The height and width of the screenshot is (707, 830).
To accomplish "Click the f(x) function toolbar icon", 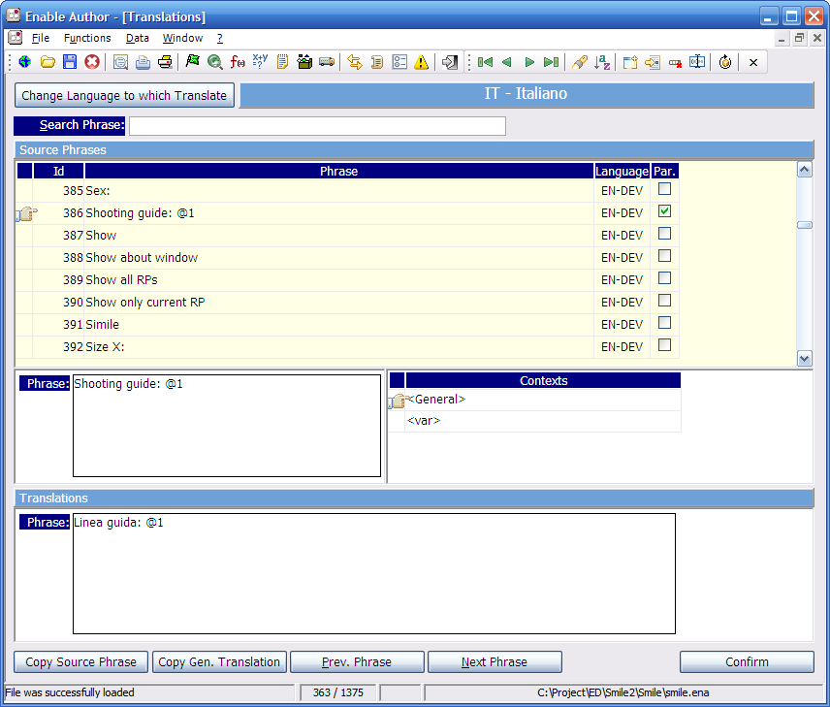I will tap(238, 62).
